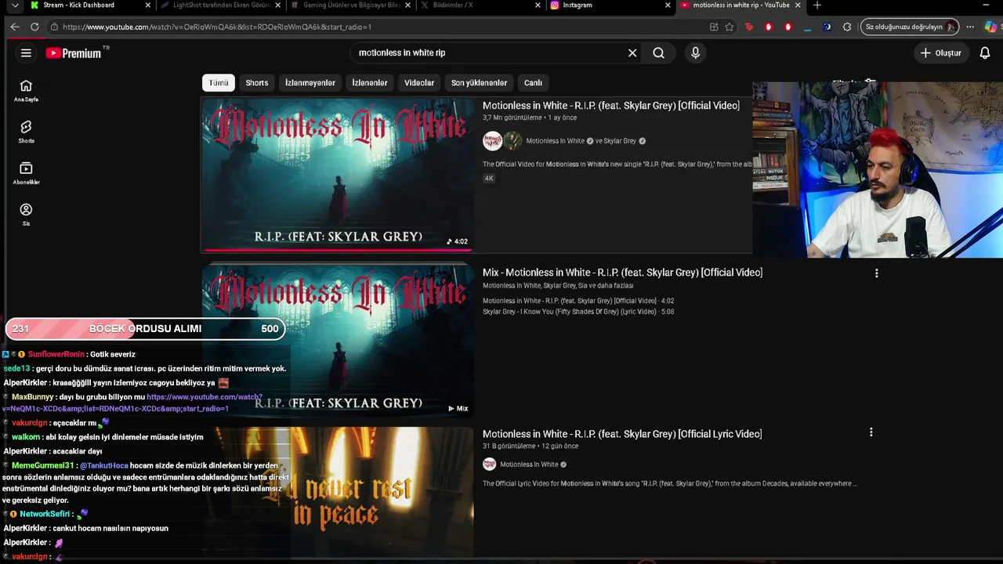The width and height of the screenshot is (1003, 564).
Task: Switch to the Gaming Ürünler browser tab
Action: tap(351, 5)
